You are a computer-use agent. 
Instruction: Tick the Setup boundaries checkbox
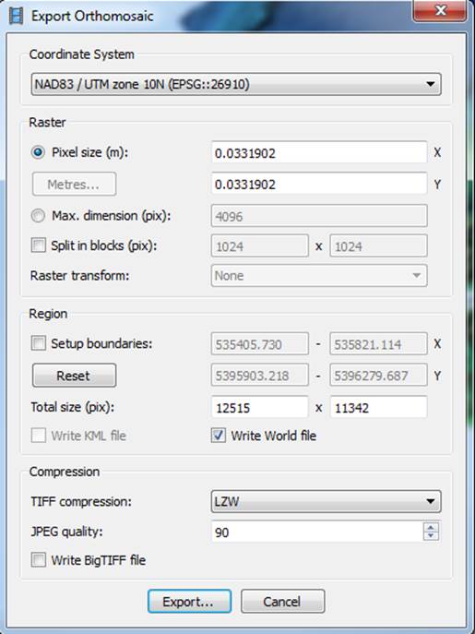[x=39, y=343]
